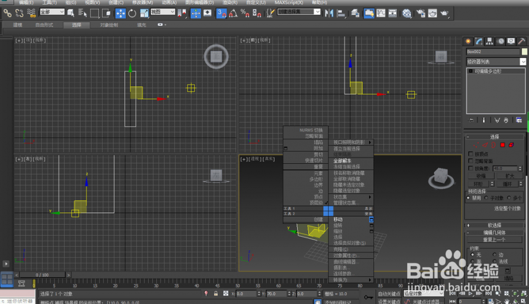Toggle Window/Crossing selection icon
529x304 pixels.
click(106, 13)
